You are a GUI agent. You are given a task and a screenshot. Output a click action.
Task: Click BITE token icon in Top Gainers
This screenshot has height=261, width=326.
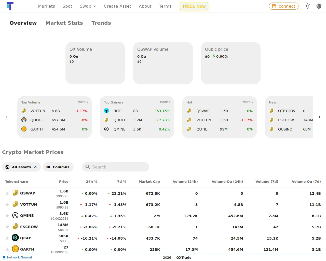click(106, 111)
